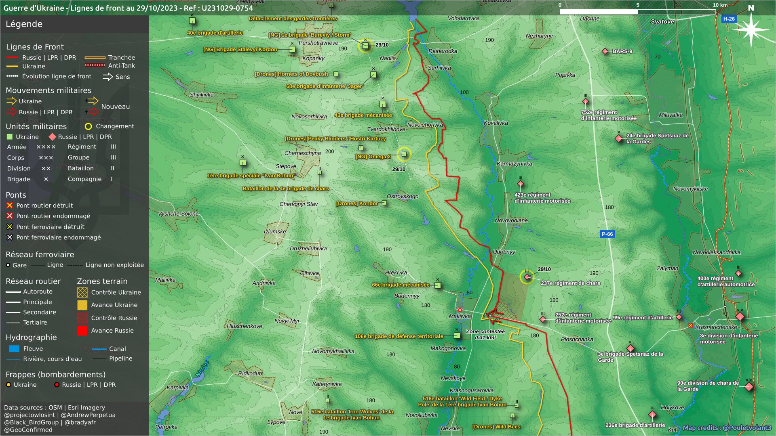Click the Svatove town label
Viewport: 776px width, 436px height.
(662, 22)
